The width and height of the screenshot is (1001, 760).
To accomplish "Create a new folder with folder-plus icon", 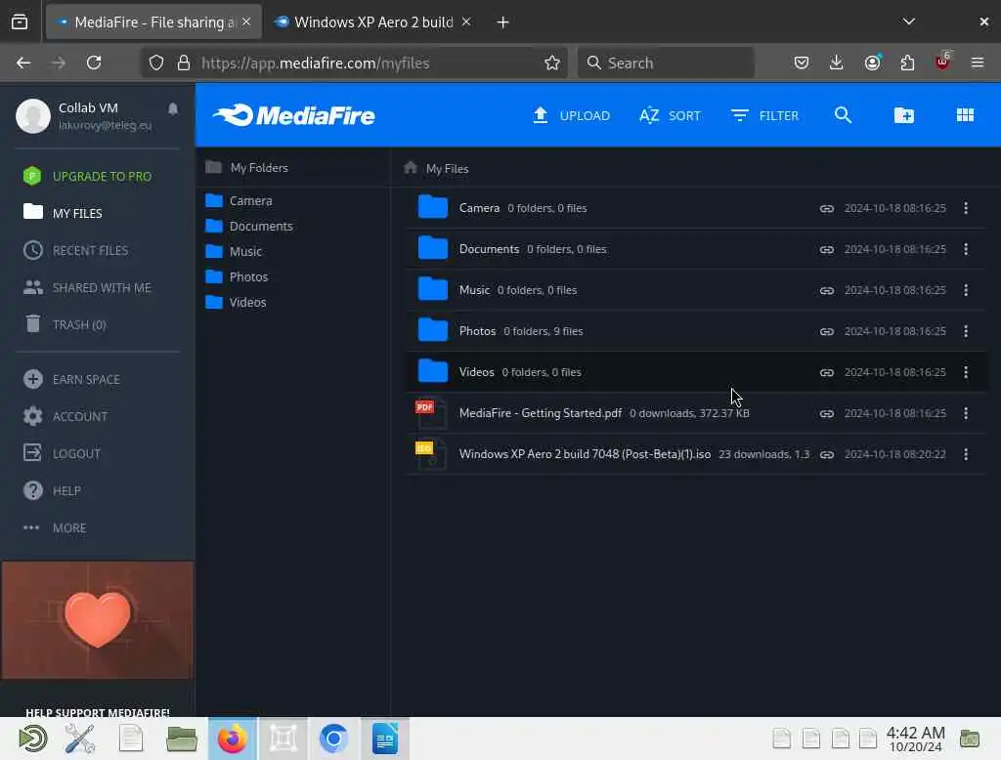I will pyautogui.click(x=904, y=115).
